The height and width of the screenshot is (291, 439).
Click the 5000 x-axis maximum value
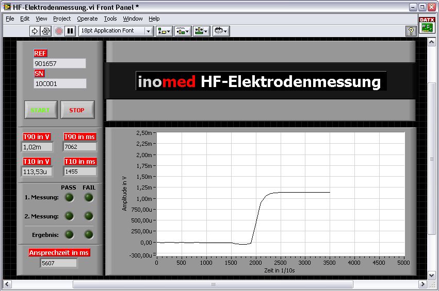(x=403, y=263)
